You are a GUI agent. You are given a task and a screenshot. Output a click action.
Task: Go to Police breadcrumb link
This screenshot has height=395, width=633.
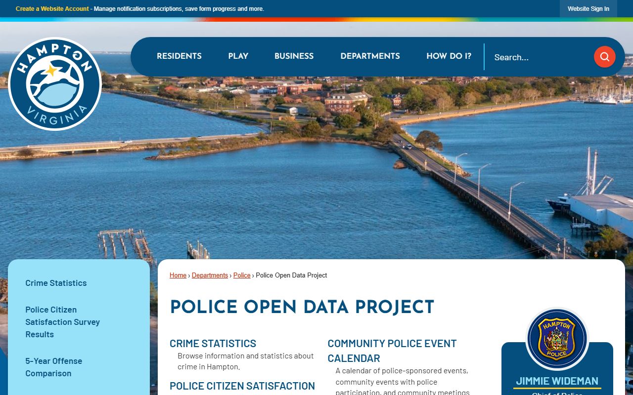coord(242,276)
